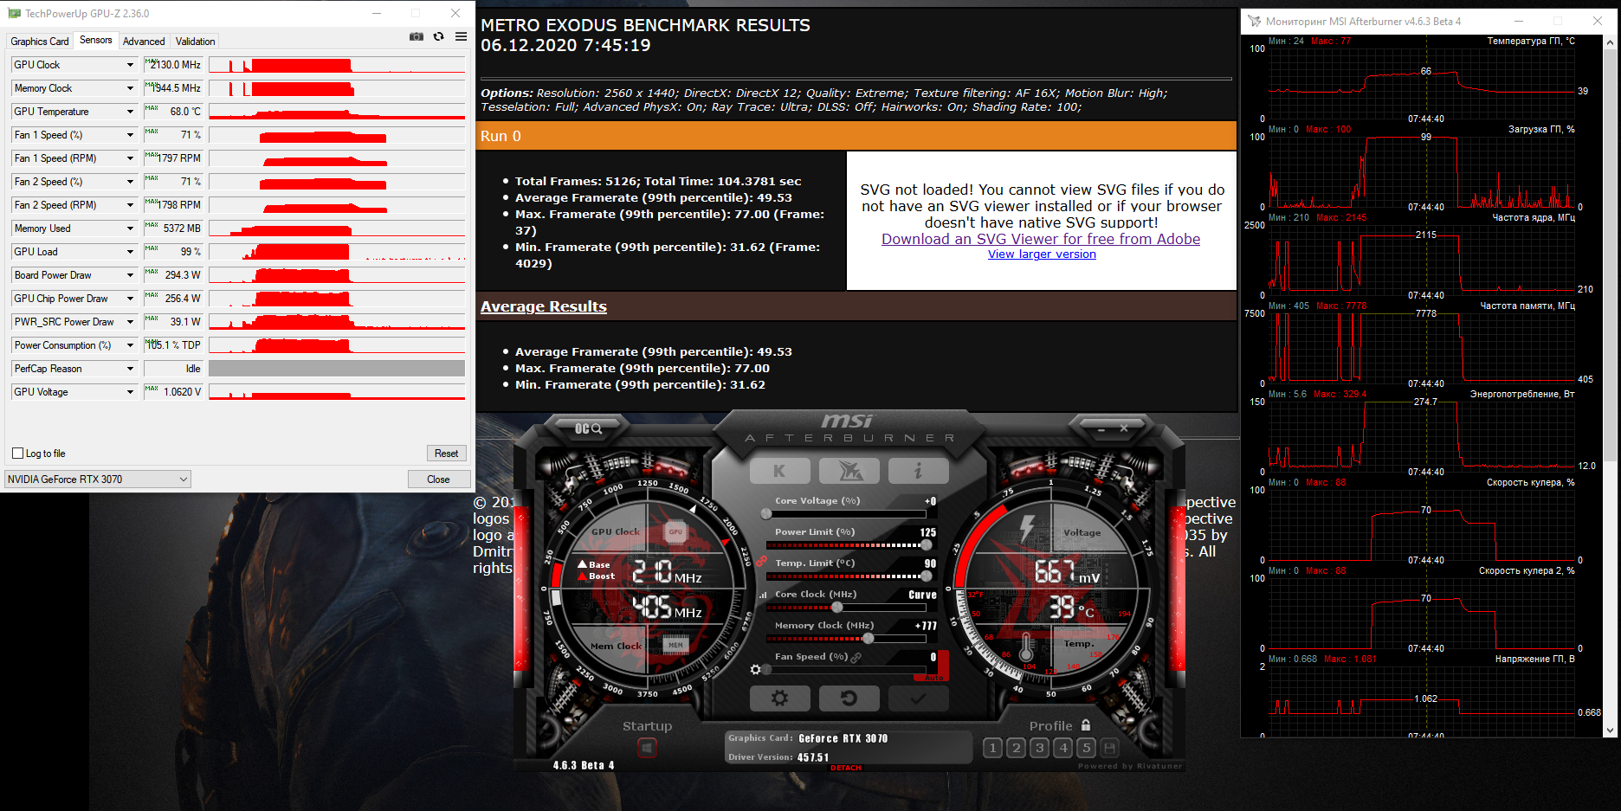Switch to the Graphics Card tab
The height and width of the screenshot is (811, 1621).
pos(40,42)
